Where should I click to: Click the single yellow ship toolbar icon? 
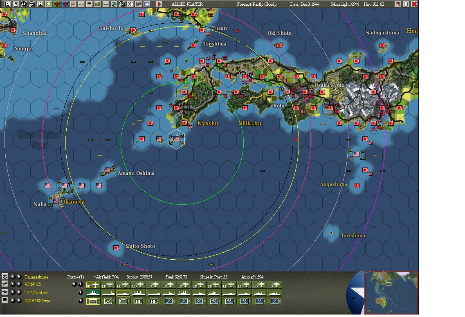click(81, 4)
